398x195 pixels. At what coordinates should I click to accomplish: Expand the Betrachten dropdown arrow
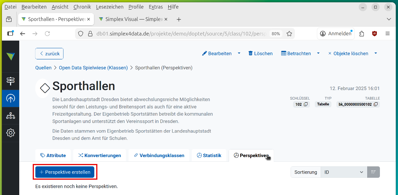[x=318, y=53]
